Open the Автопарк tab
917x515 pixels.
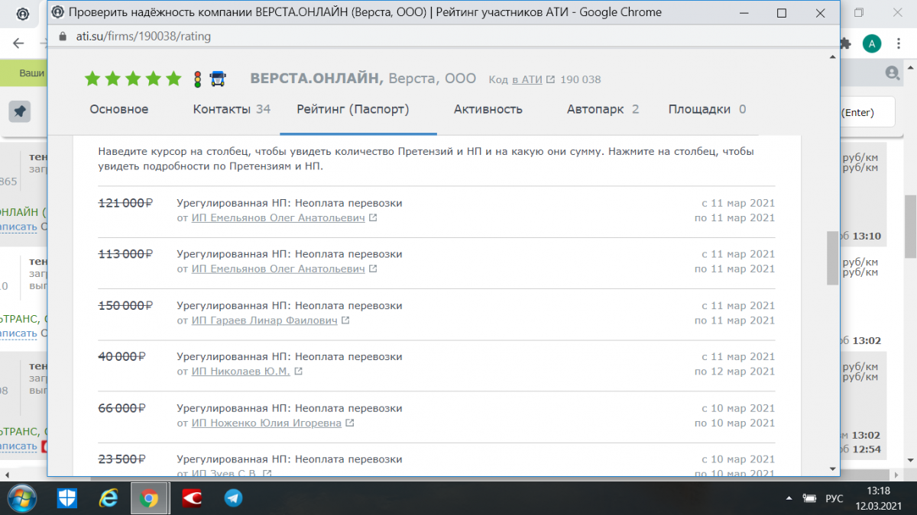point(602,109)
